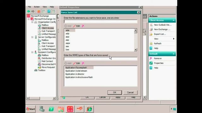Viewport: 202px width, 113px height.
Task: Click Edit above the MIME types list
Action: [76, 63]
